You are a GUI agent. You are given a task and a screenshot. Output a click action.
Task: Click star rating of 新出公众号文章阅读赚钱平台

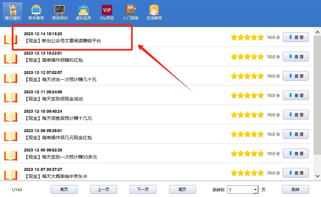(x=247, y=37)
